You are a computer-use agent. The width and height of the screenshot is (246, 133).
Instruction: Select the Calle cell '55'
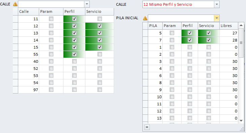point(29,54)
